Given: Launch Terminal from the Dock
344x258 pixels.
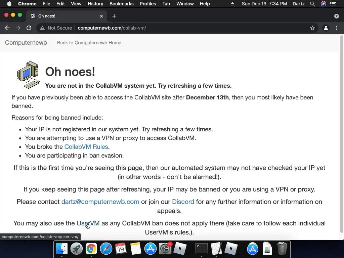Looking at the screenshot, I should [202, 249].
